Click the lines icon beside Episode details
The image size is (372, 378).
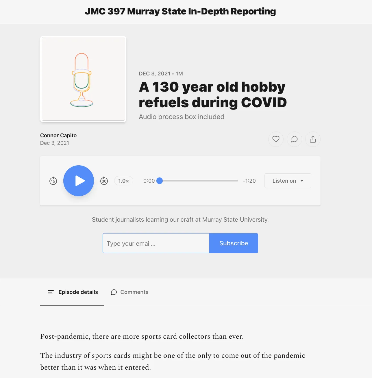click(x=51, y=292)
